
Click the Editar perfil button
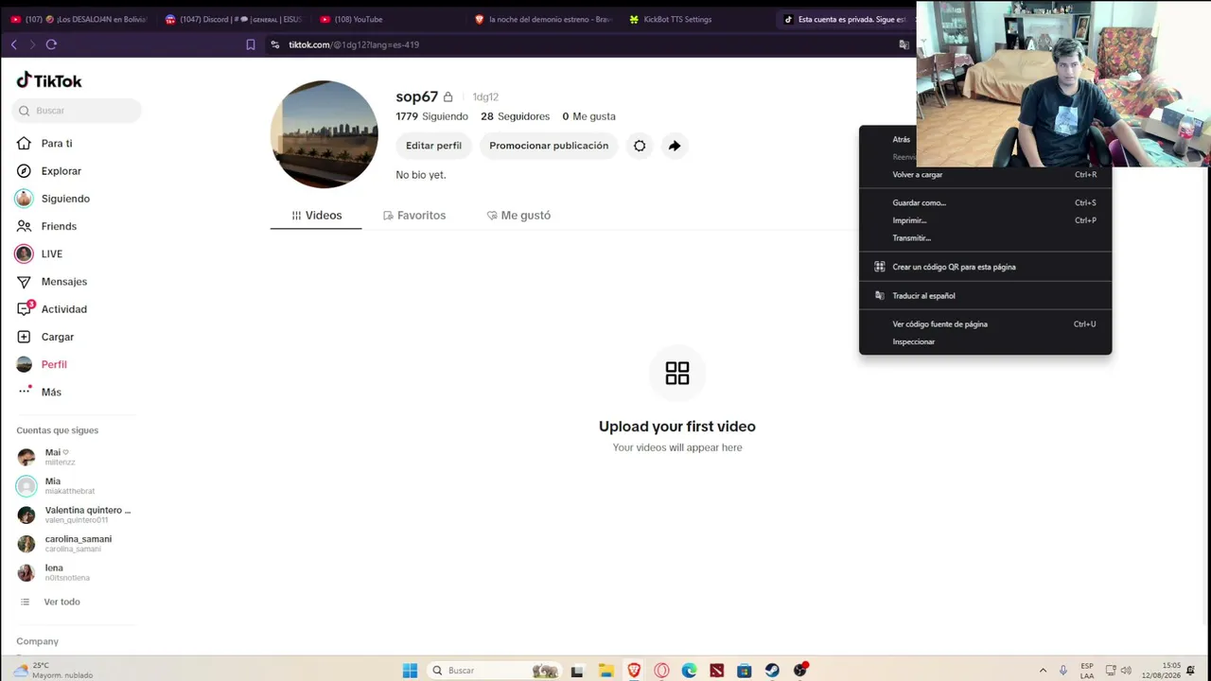point(433,146)
